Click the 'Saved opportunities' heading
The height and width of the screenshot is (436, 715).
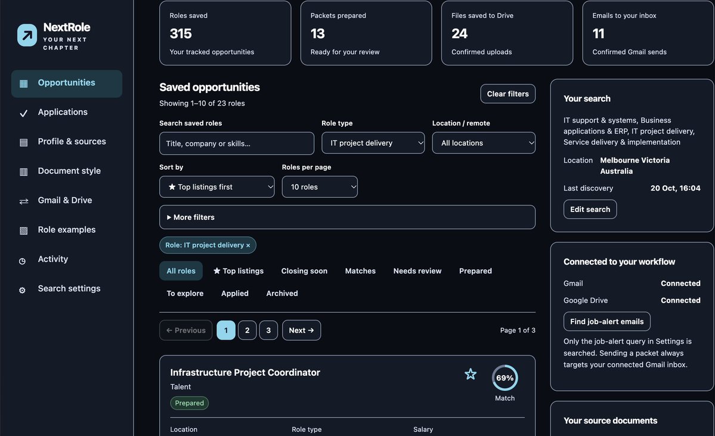click(209, 87)
